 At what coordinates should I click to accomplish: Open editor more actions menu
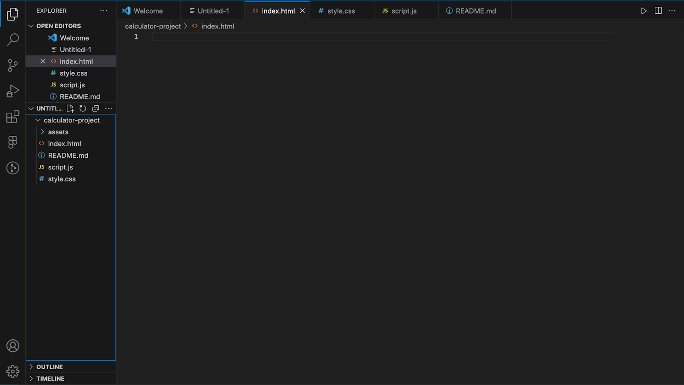click(x=672, y=11)
